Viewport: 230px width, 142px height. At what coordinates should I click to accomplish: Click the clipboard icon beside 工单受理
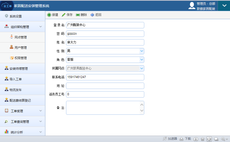(7, 110)
